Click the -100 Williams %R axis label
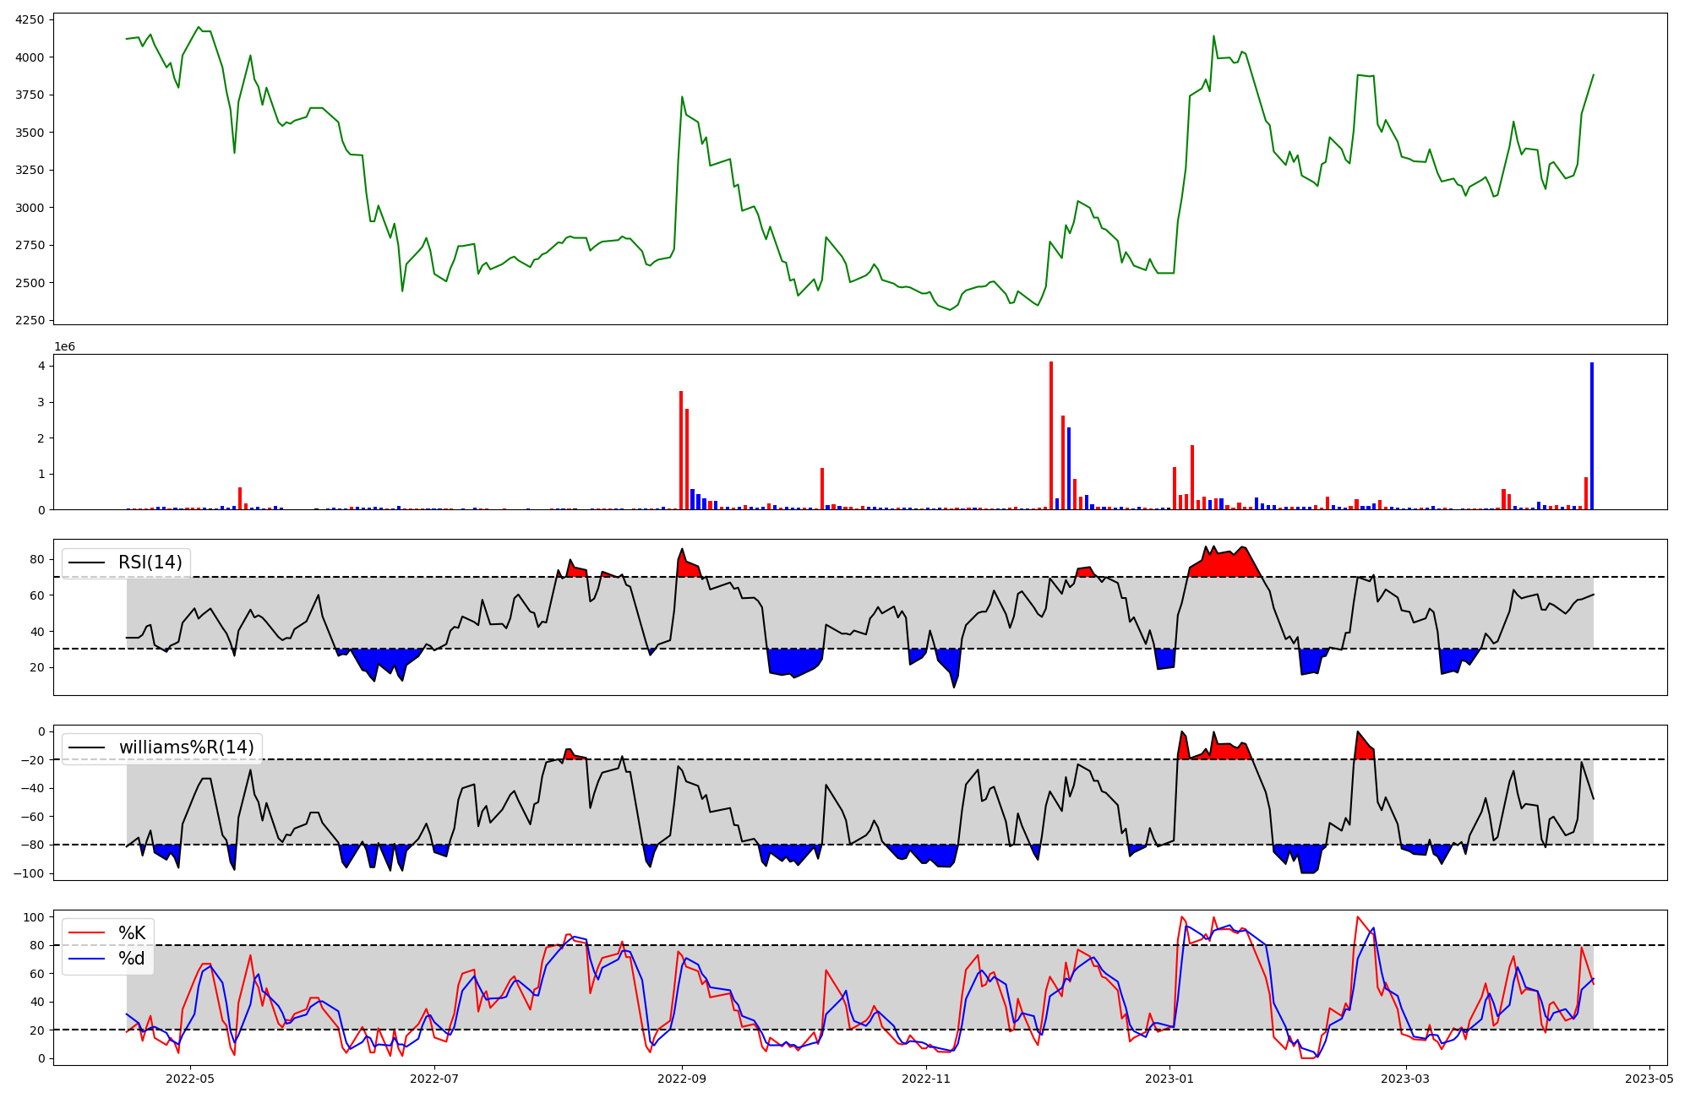The height and width of the screenshot is (1098, 1690). 30,873
